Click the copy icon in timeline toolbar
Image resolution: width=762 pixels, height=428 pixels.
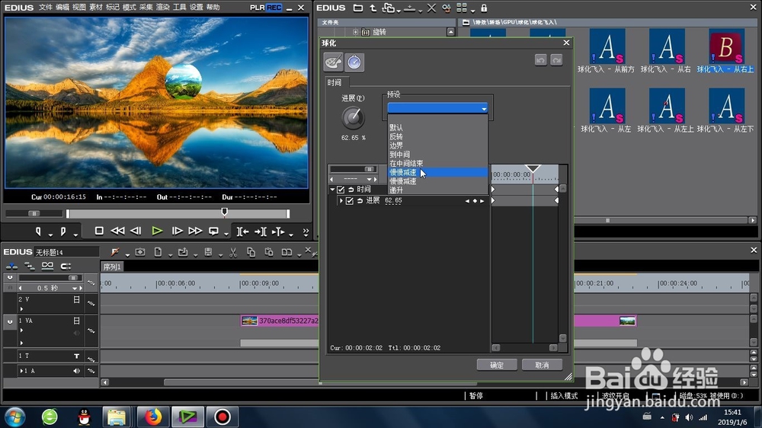[x=251, y=252]
